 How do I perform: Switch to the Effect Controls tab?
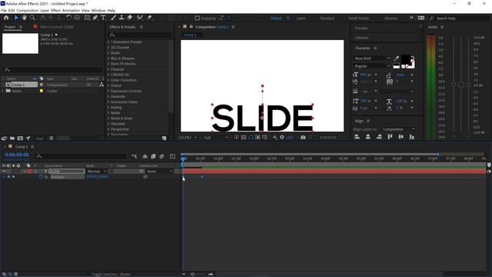point(56,27)
